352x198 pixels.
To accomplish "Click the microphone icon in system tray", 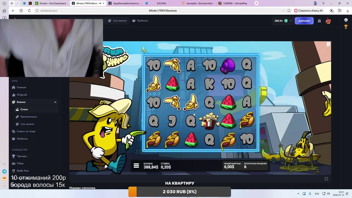I will 310,194.
